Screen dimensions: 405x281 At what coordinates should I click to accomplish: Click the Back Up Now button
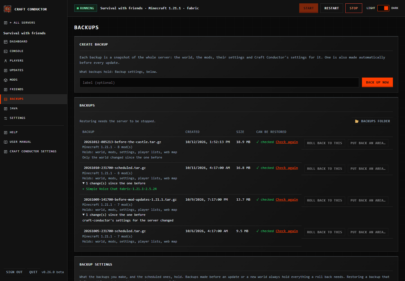pyautogui.click(x=377, y=82)
